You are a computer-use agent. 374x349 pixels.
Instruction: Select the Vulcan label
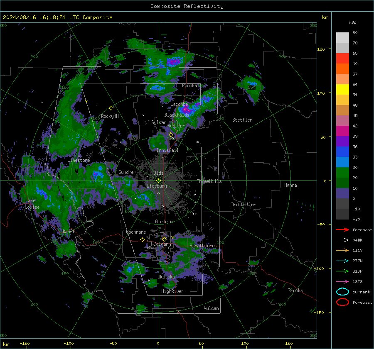[211, 308]
